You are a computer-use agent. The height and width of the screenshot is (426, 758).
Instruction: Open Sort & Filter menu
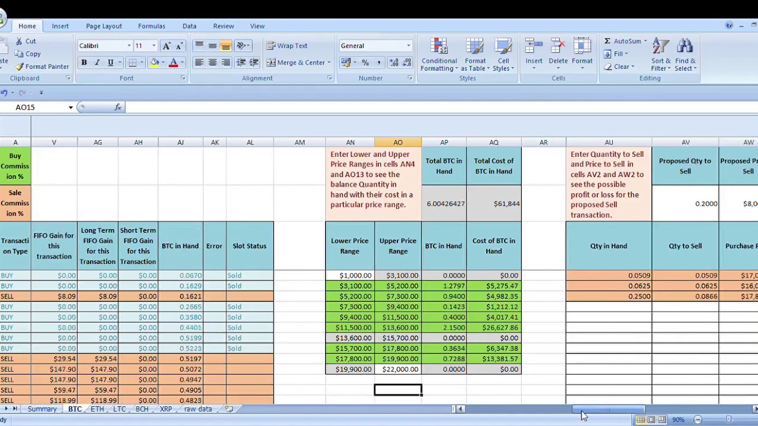click(x=661, y=54)
